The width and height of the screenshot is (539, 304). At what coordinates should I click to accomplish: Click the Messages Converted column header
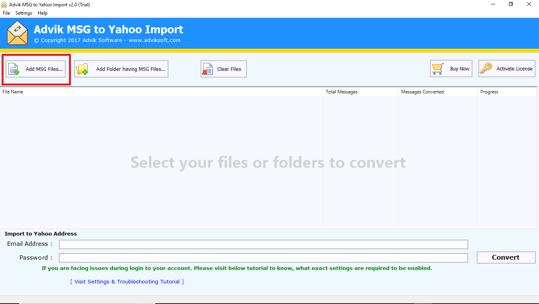pyautogui.click(x=438, y=92)
